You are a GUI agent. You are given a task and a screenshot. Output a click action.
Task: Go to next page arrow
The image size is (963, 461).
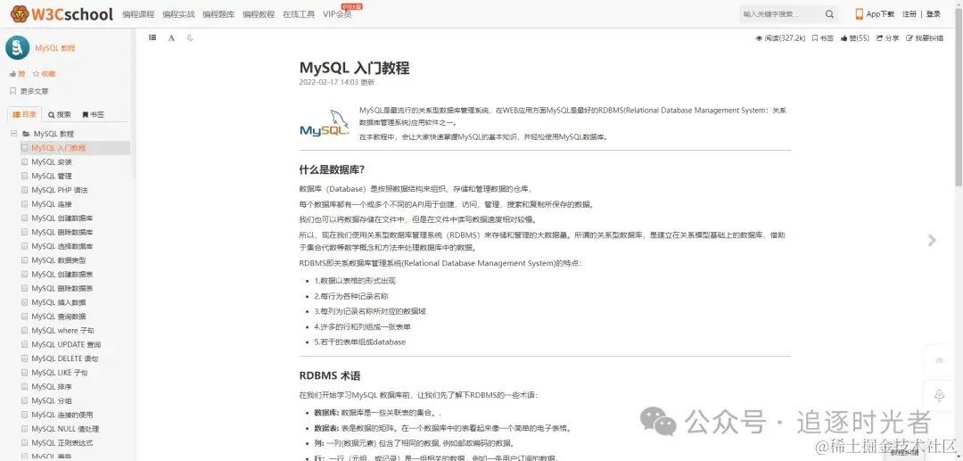(933, 241)
